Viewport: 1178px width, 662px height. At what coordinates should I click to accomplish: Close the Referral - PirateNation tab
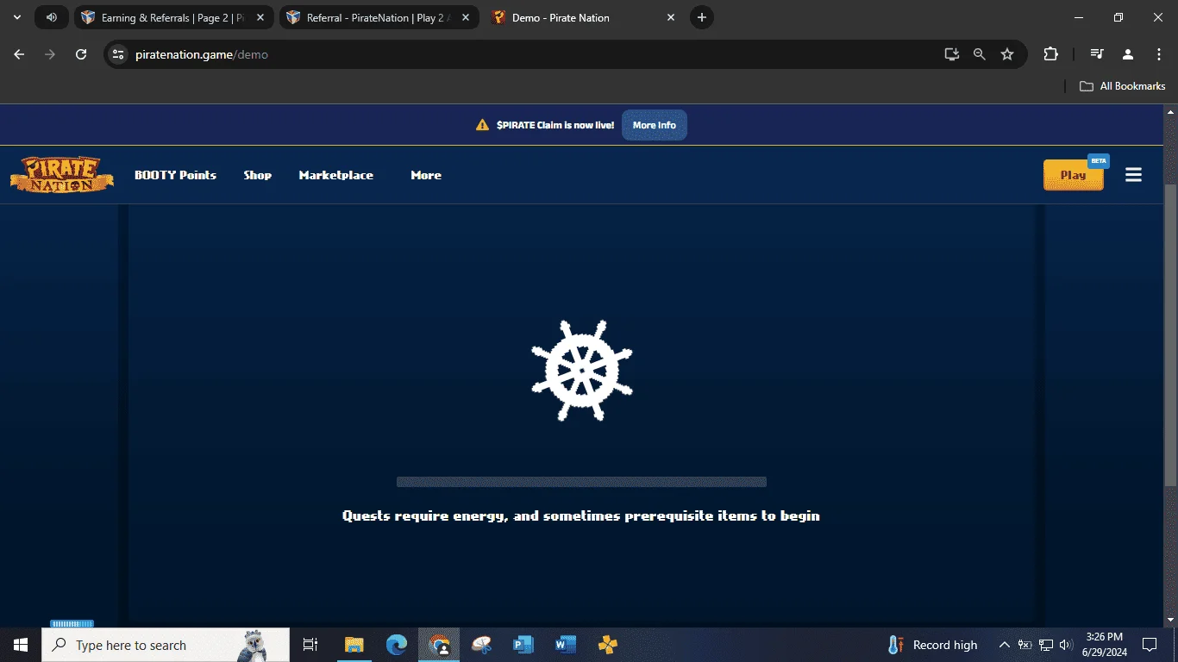466,17
